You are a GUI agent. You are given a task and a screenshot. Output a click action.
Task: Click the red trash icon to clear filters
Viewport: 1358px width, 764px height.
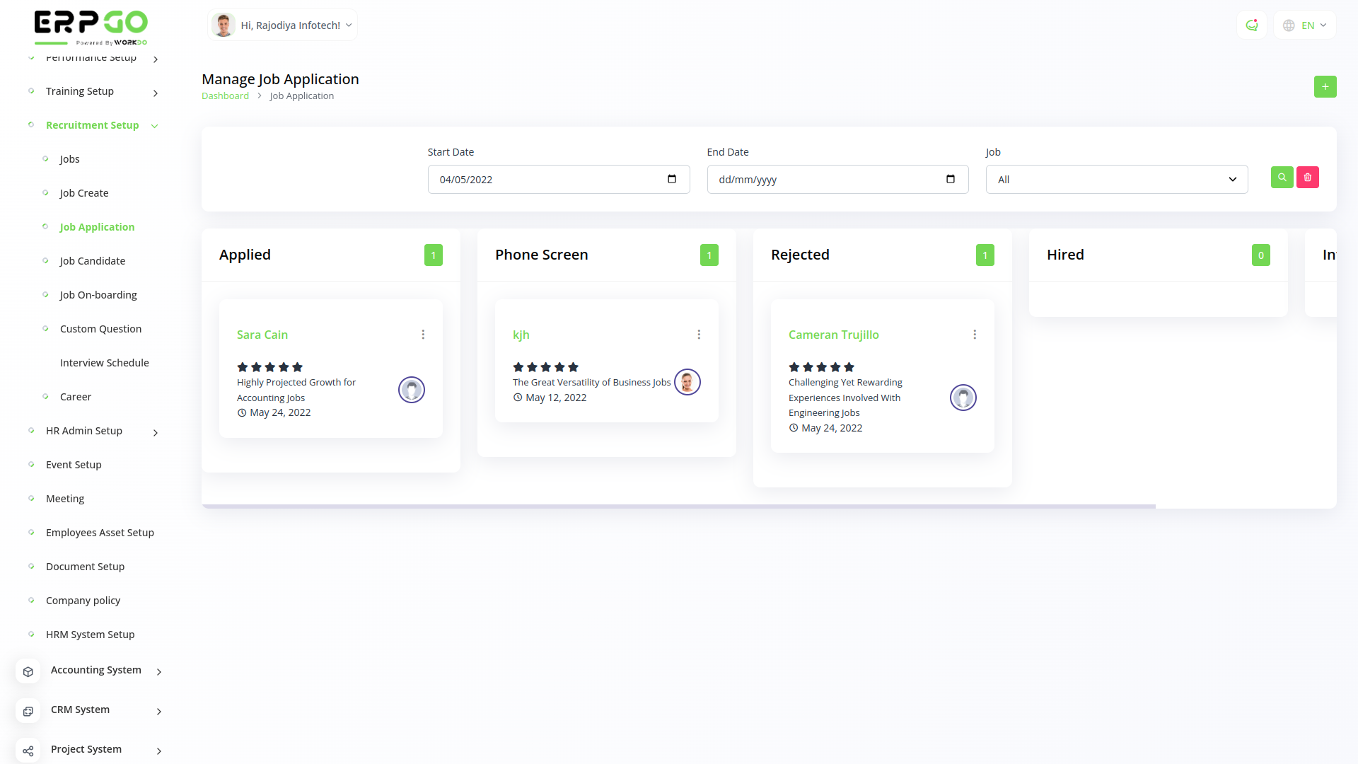click(x=1307, y=177)
